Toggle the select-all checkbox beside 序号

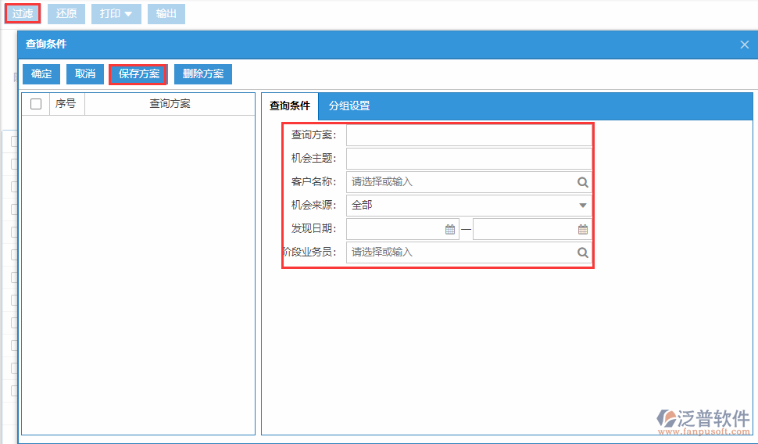36,104
